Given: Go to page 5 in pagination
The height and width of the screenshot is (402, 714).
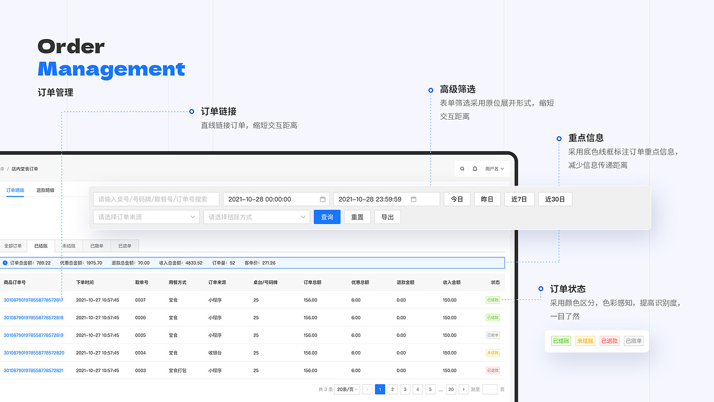Looking at the screenshot, I should coord(431,389).
